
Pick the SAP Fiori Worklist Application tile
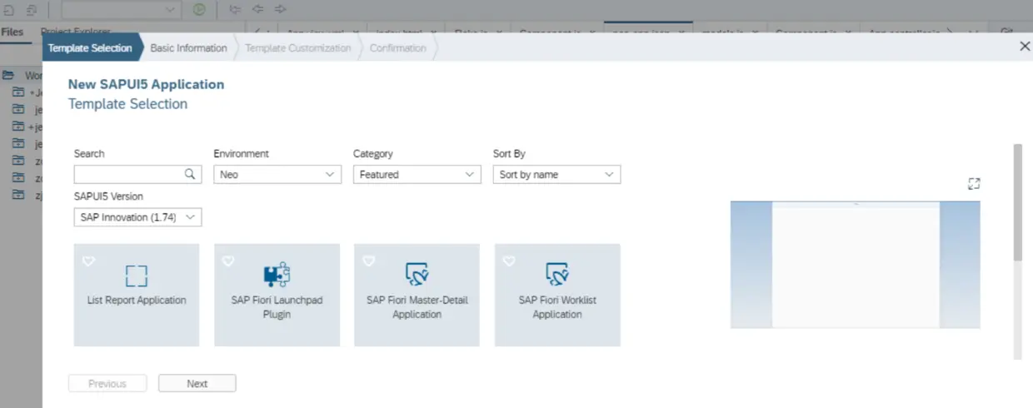click(x=557, y=295)
